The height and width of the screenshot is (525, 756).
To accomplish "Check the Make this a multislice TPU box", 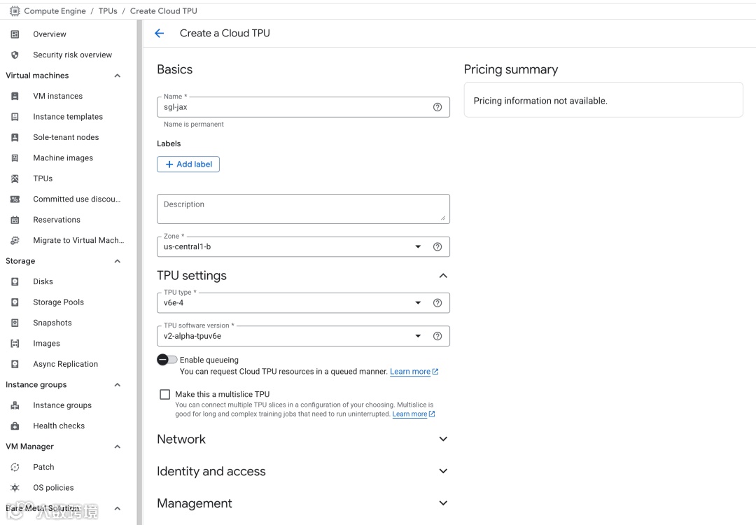I will pyautogui.click(x=164, y=394).
